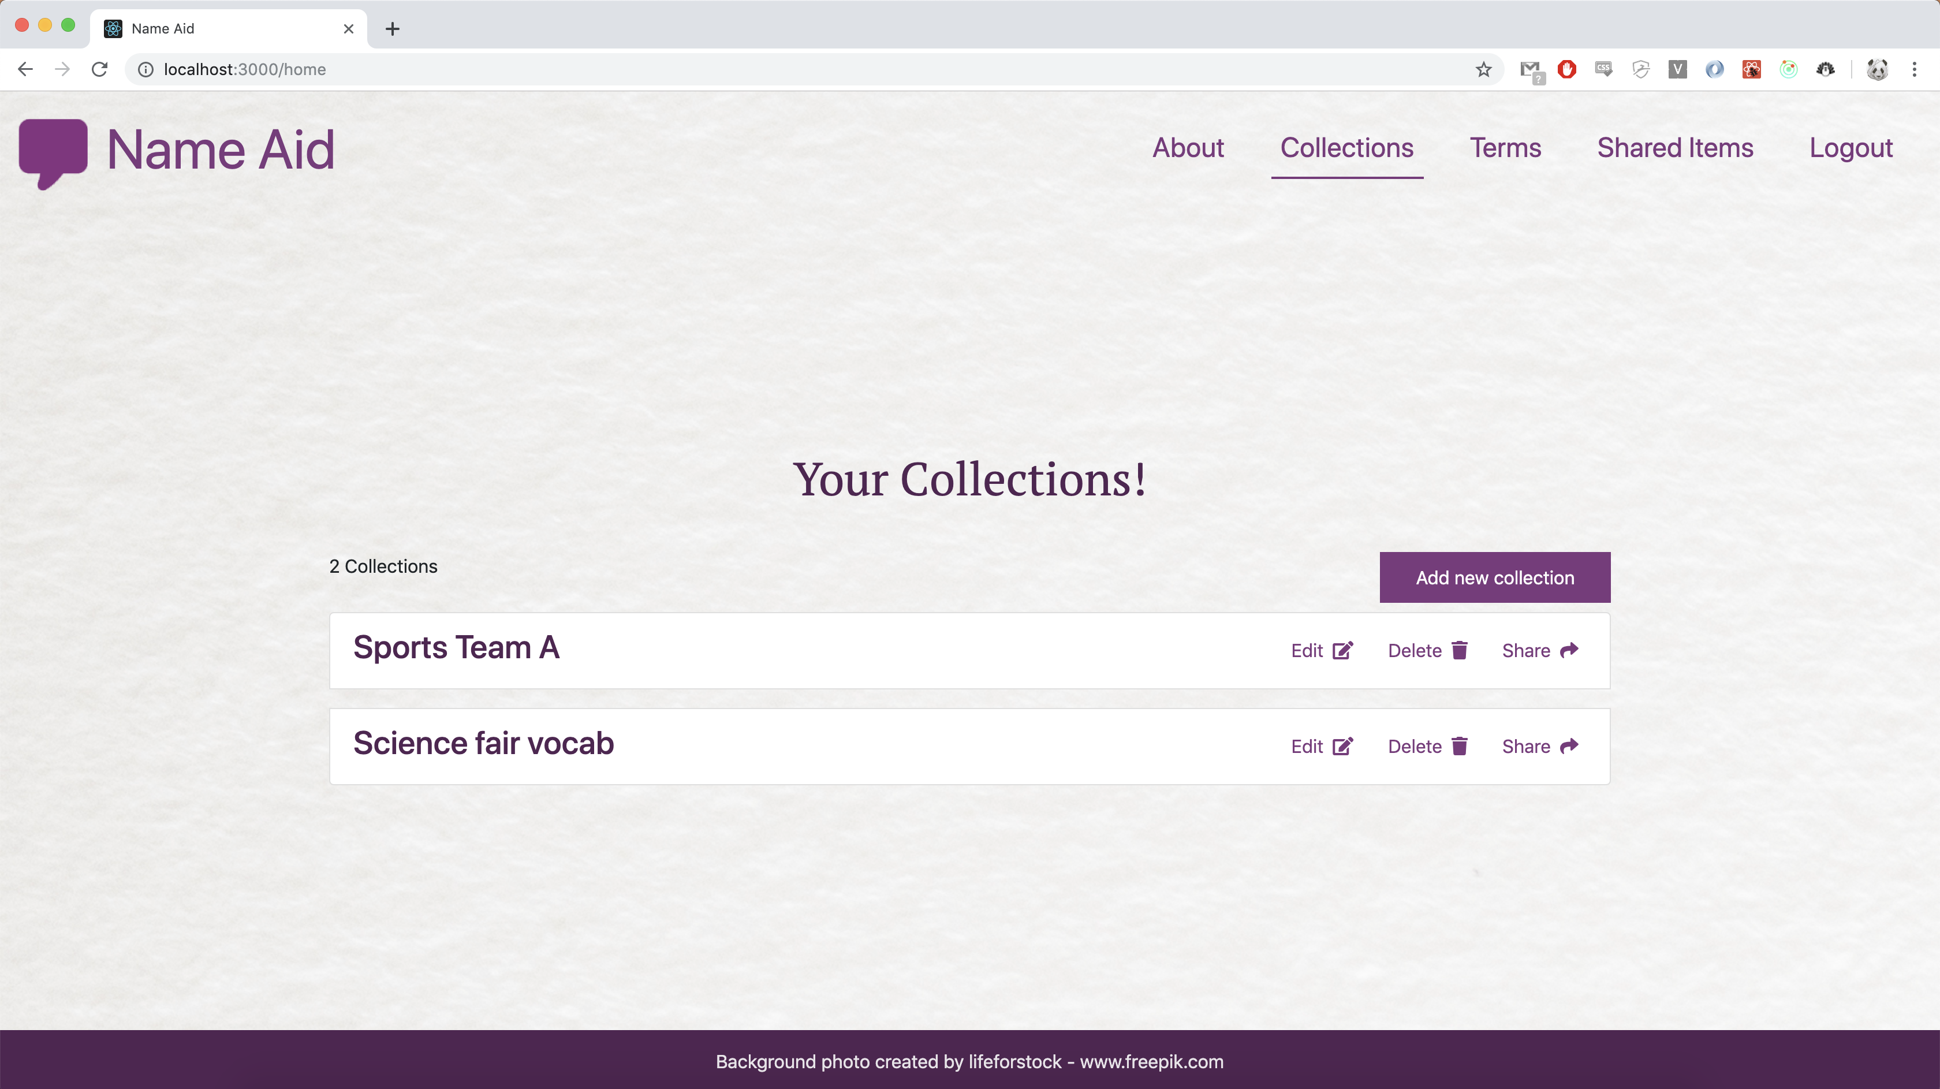
Task: Open the Sports Team A collection title
Action: [x=456, y=648]
